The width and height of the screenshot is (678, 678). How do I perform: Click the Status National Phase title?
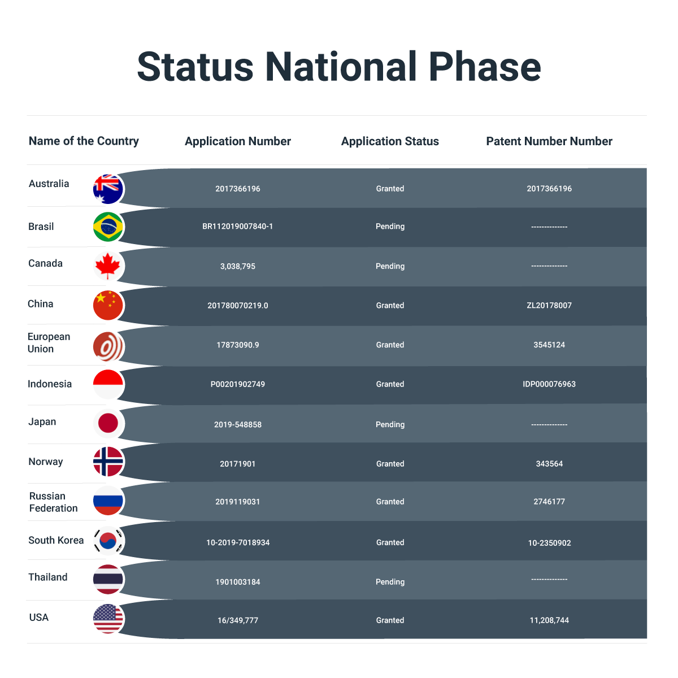pos(339,67)
